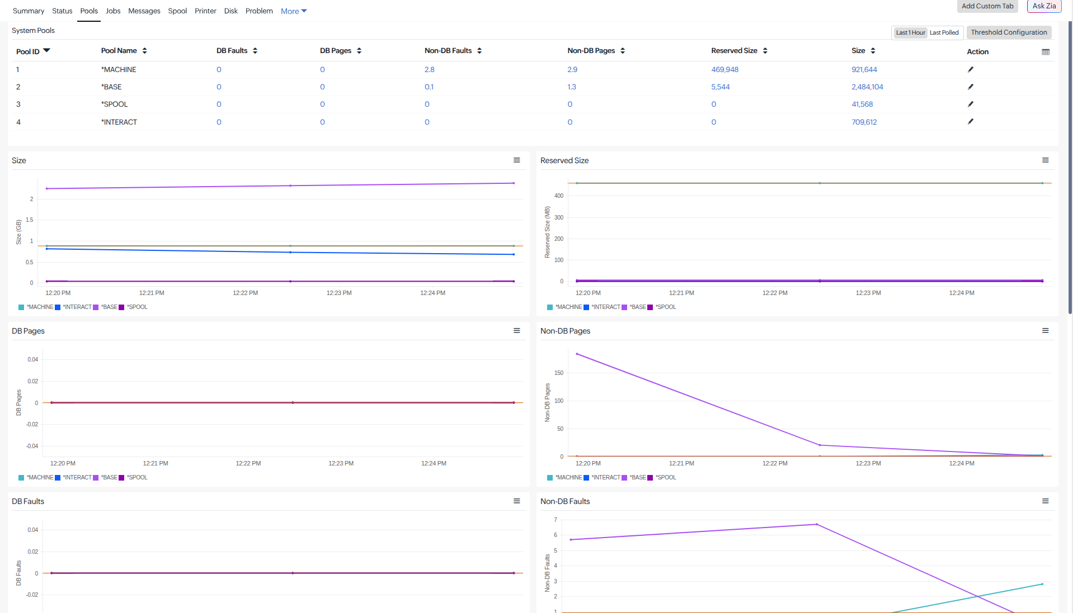Image resolution: width=1073 pixels, height=613 pixels.
Task: Sort table by Size column
Action: 873,51
